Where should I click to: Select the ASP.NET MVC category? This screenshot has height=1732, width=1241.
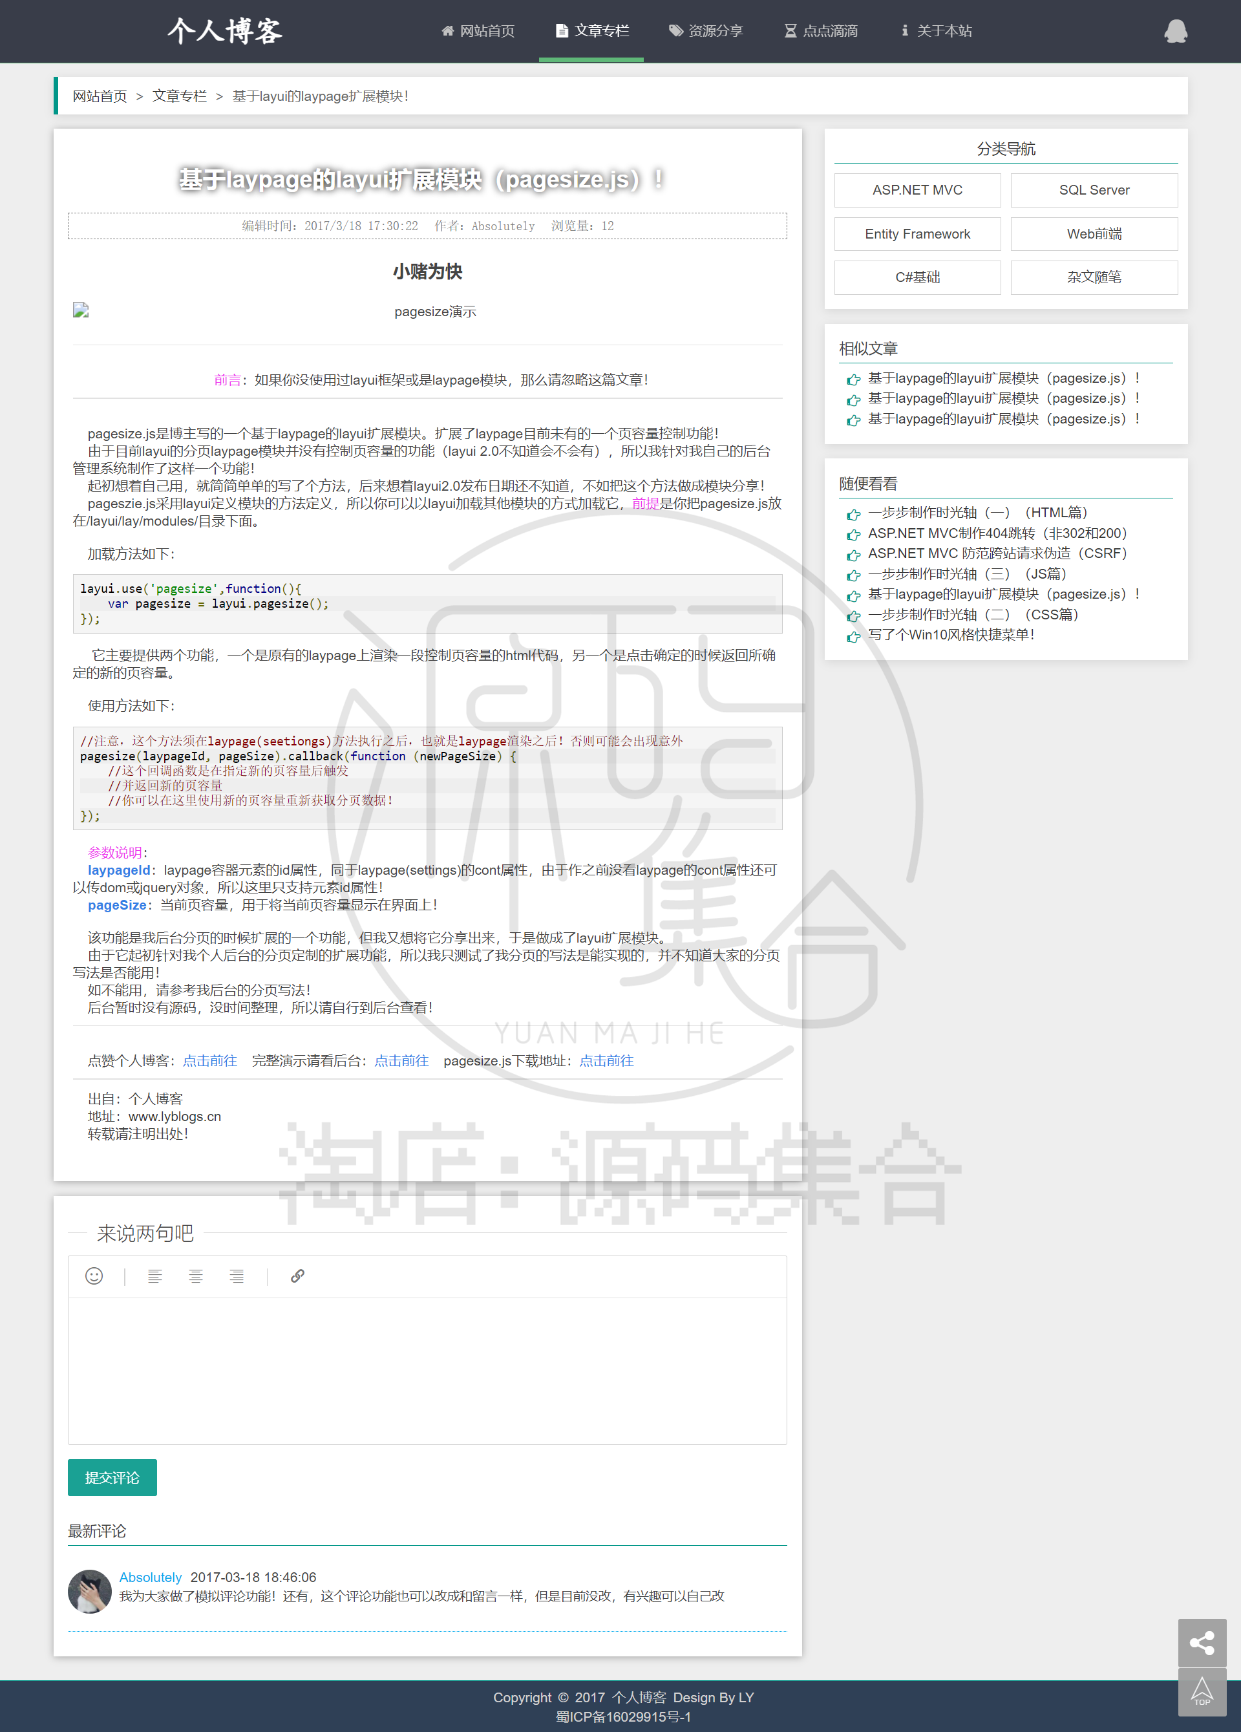(x=917, y=190)
